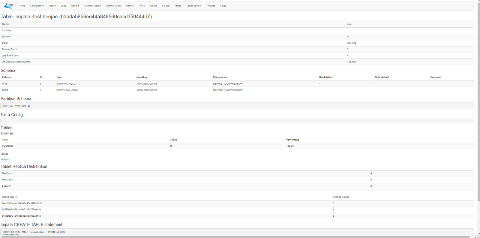Open the RPCs page

[142, 6]
